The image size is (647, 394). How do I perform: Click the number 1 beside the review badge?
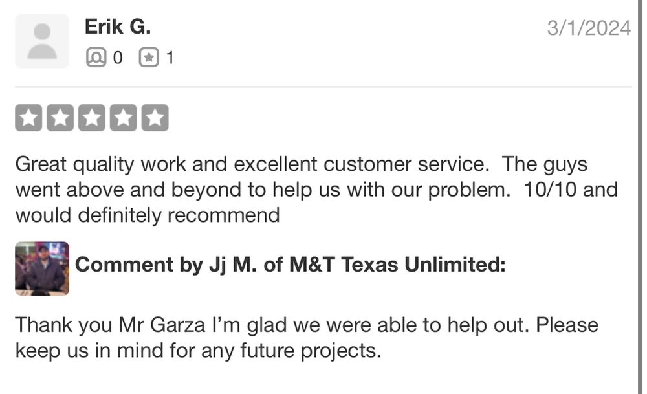pyautogui.click(x=171, y=57)
